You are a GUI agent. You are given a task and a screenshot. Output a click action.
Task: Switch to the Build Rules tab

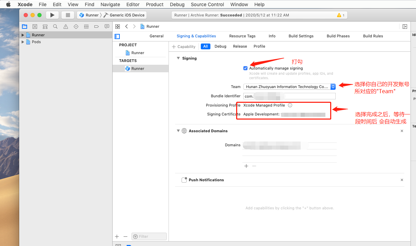[x=373, y=36]
